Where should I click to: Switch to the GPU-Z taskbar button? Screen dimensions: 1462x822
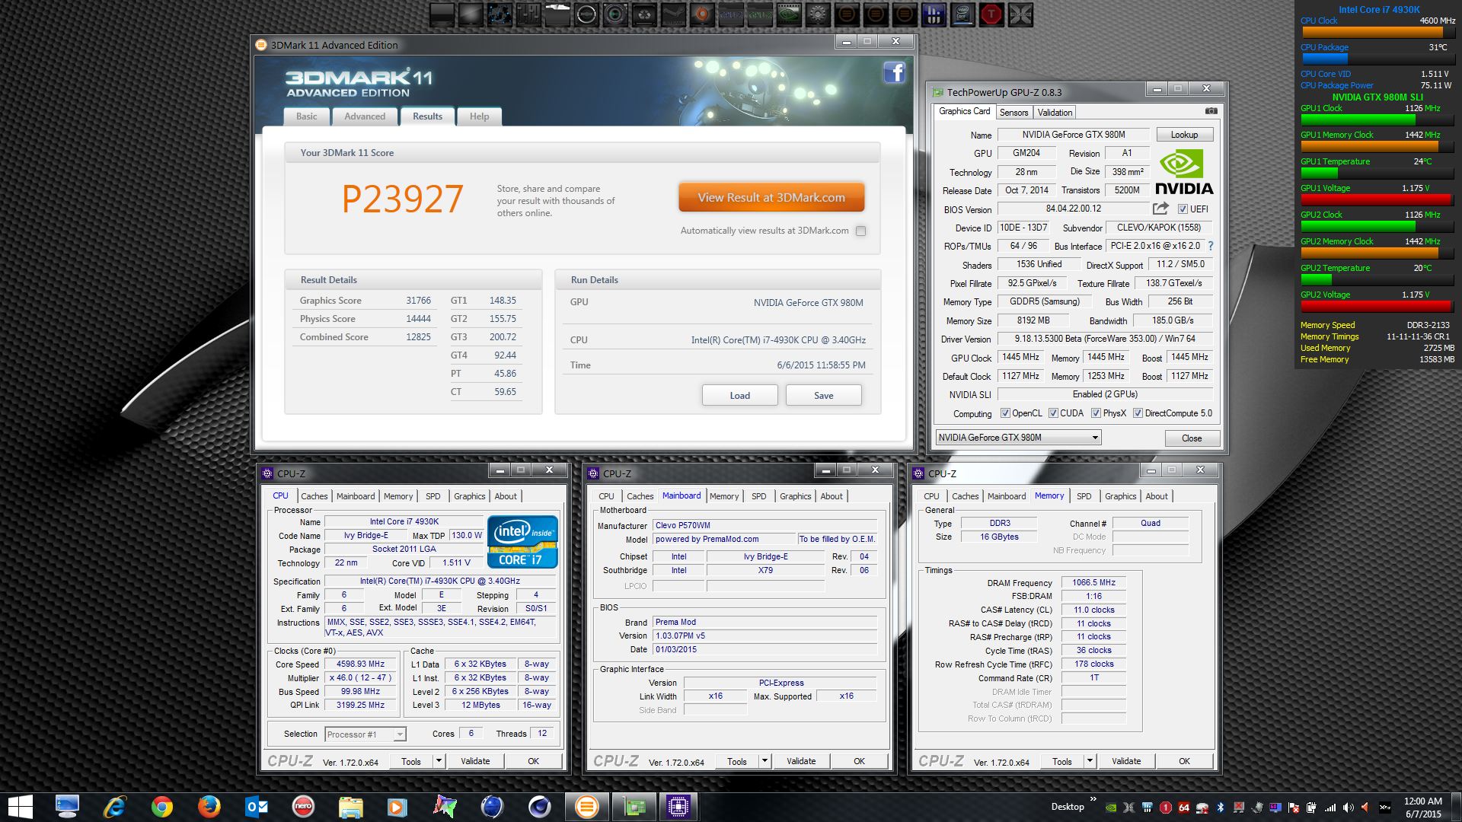[x=634, y=807]
